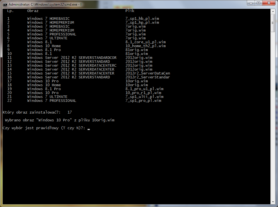Image resolution: width=278 pixels, height=207 pixels.
Task: Select 'Windows 10 Pro' in row 17
Action: coord(43,81)
